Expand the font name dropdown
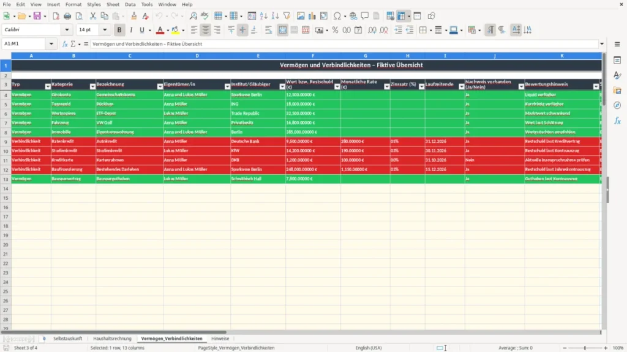 coord(67,29)
